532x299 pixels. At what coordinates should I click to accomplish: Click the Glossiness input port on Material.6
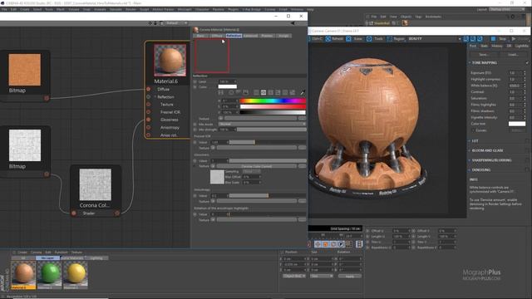148,120
